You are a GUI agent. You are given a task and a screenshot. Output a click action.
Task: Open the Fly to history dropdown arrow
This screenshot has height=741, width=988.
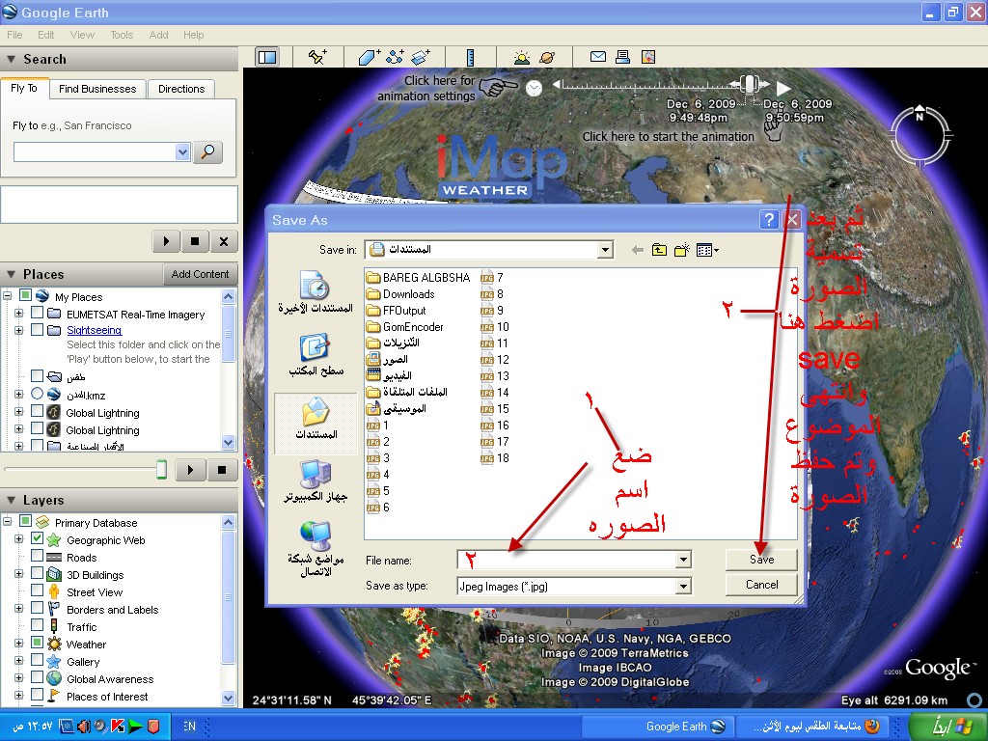pyautogui.click(x=182, y=151)
